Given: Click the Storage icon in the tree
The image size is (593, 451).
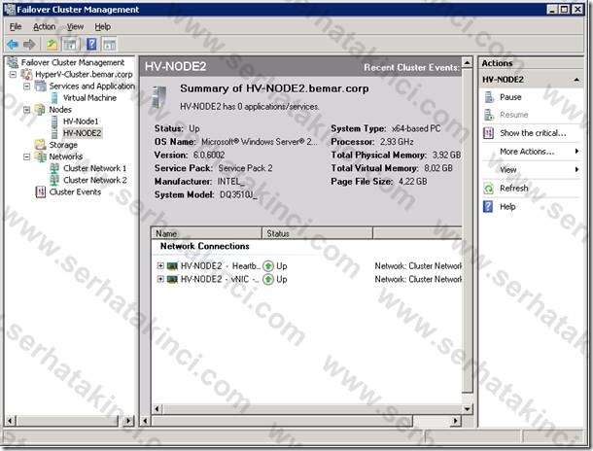Looking at the screenshot, I should [40, 145].
